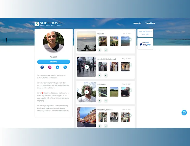This screenshot has width=190, height=146.
Task: Show next Waikiki thumbnails with right arrow
Action: pos(130,39)
